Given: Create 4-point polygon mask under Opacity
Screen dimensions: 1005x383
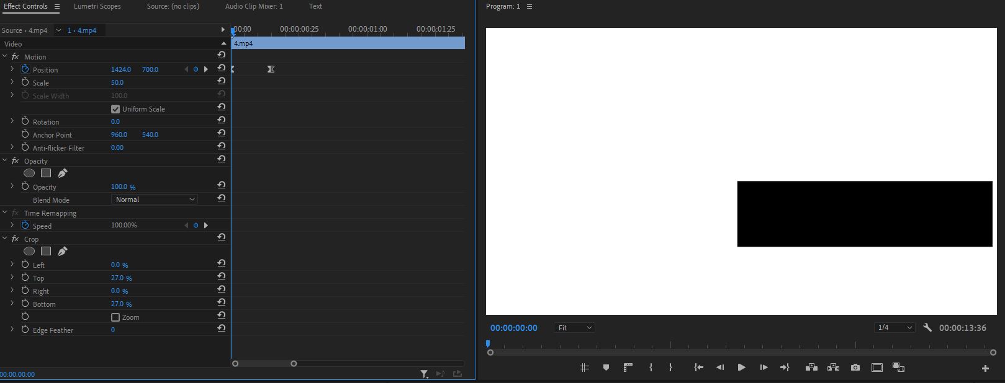Looking at the screenshot, I should (x=46, y=174).
